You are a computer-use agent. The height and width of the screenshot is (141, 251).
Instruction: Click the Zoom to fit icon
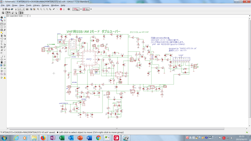(37, 9)
